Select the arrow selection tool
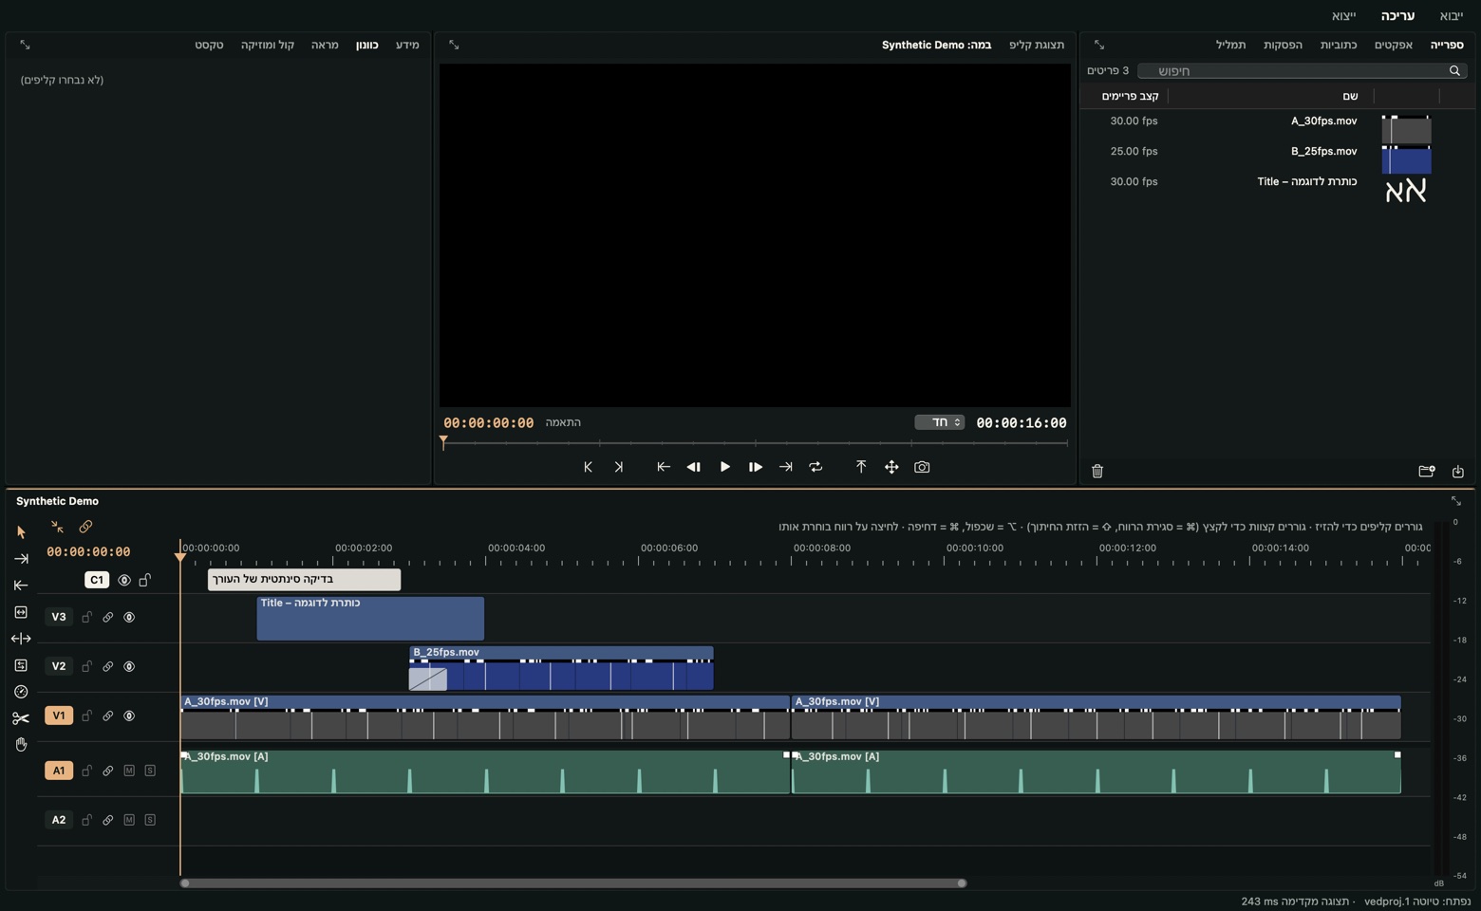1481x911 pixels. tap(21, 532)
